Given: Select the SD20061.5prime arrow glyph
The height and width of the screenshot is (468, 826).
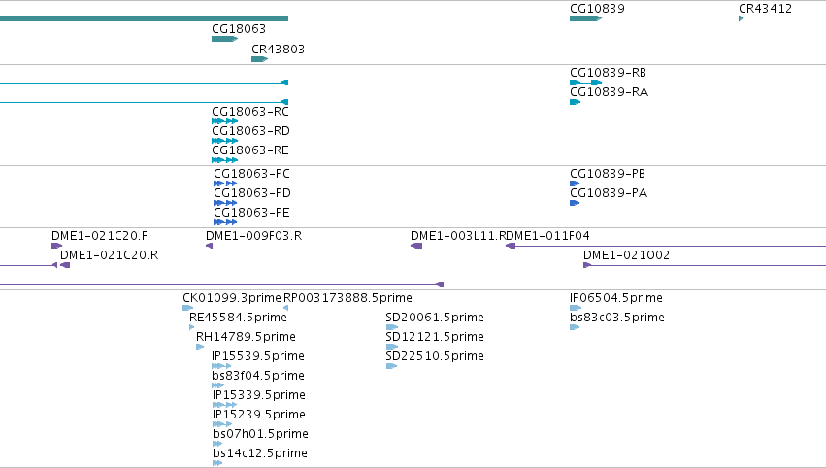Looking at the screenshot, I should (392, 327).
